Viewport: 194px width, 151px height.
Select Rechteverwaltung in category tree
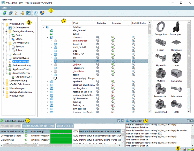(21, 66)
